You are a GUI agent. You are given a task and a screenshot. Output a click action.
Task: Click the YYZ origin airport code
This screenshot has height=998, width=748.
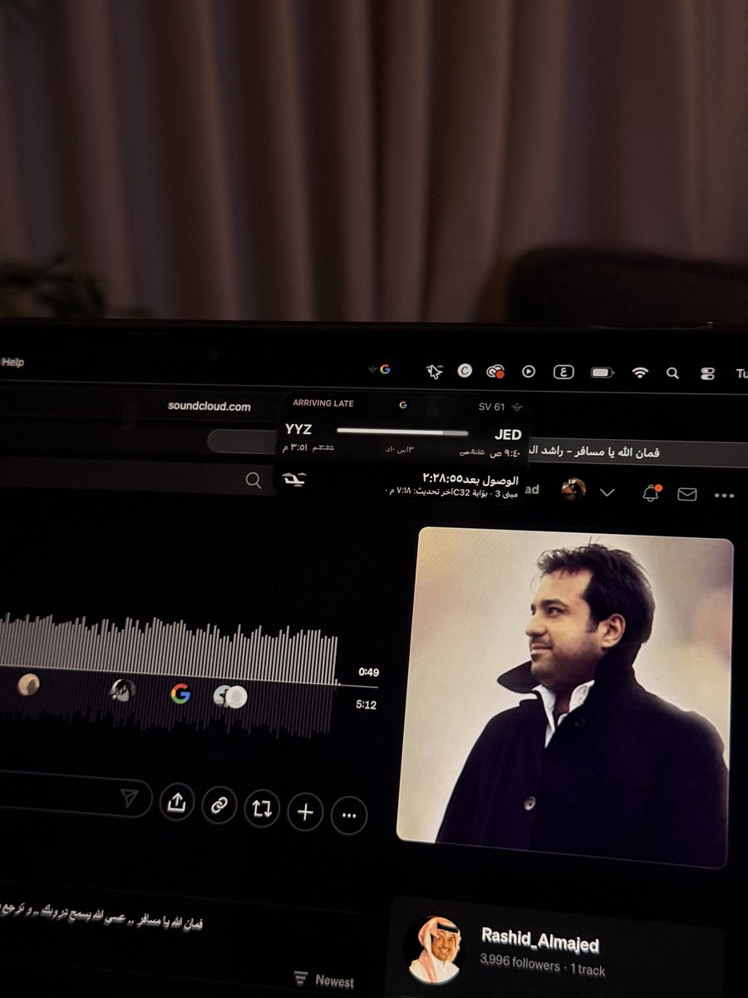[x=298, y=431]
